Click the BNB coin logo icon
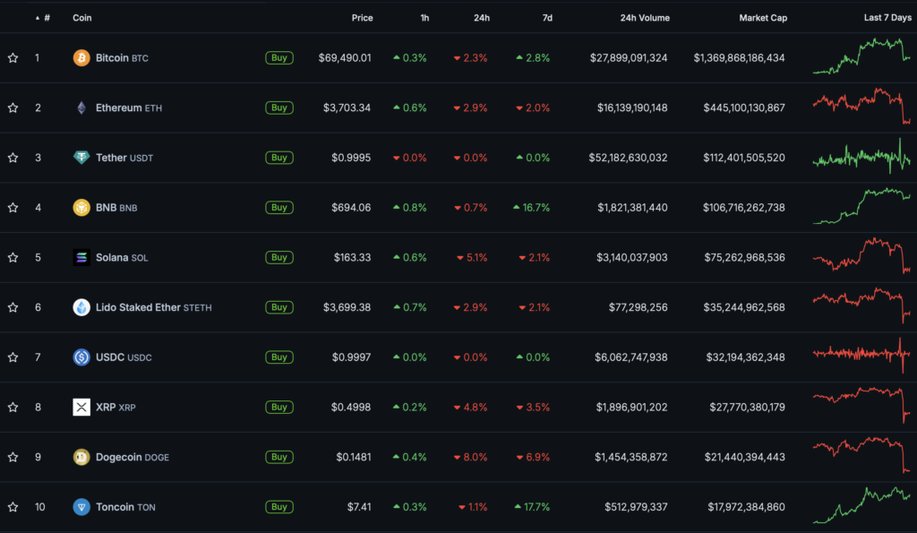 pyautogui.click(x=81, y=208)
